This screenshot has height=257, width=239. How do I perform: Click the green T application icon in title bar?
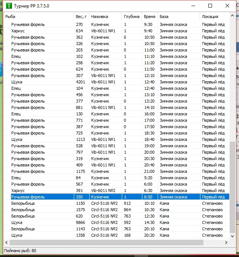click(x=9, y=6)
